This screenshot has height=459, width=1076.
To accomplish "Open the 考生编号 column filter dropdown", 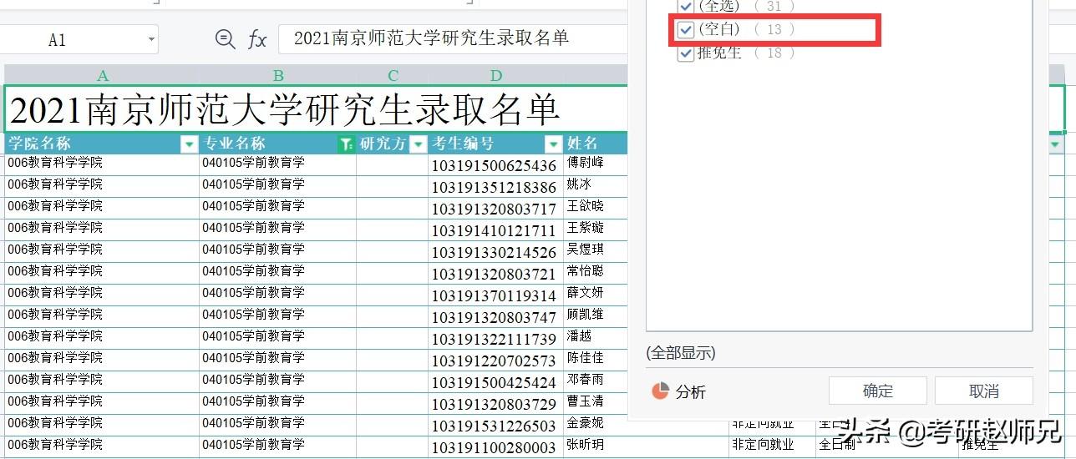I will (x=553, y=144).
